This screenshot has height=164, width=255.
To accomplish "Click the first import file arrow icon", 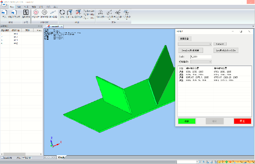I will pyautogui.click(x=4, y=12).
